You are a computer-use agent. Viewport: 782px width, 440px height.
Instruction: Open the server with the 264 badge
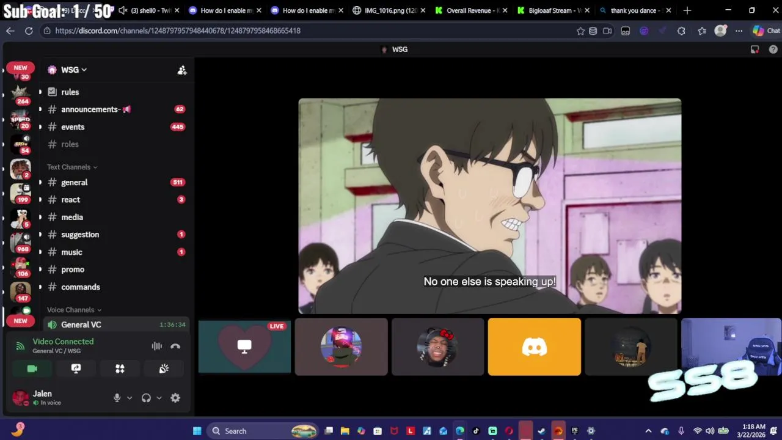coord(20,94)
